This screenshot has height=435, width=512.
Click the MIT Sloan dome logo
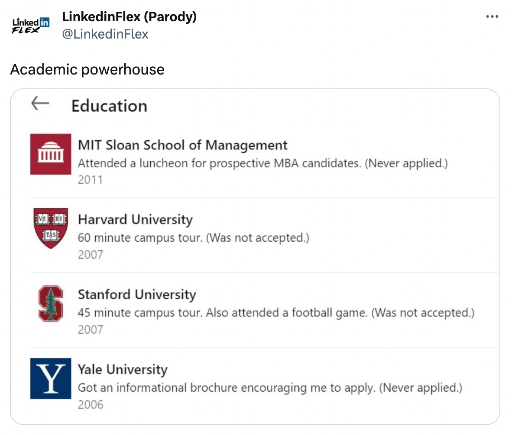pyautogui.click(x=51, y=154)
